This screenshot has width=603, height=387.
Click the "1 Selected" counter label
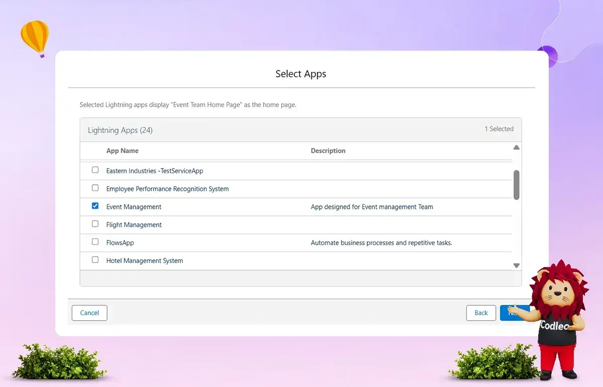click(498, 129)
